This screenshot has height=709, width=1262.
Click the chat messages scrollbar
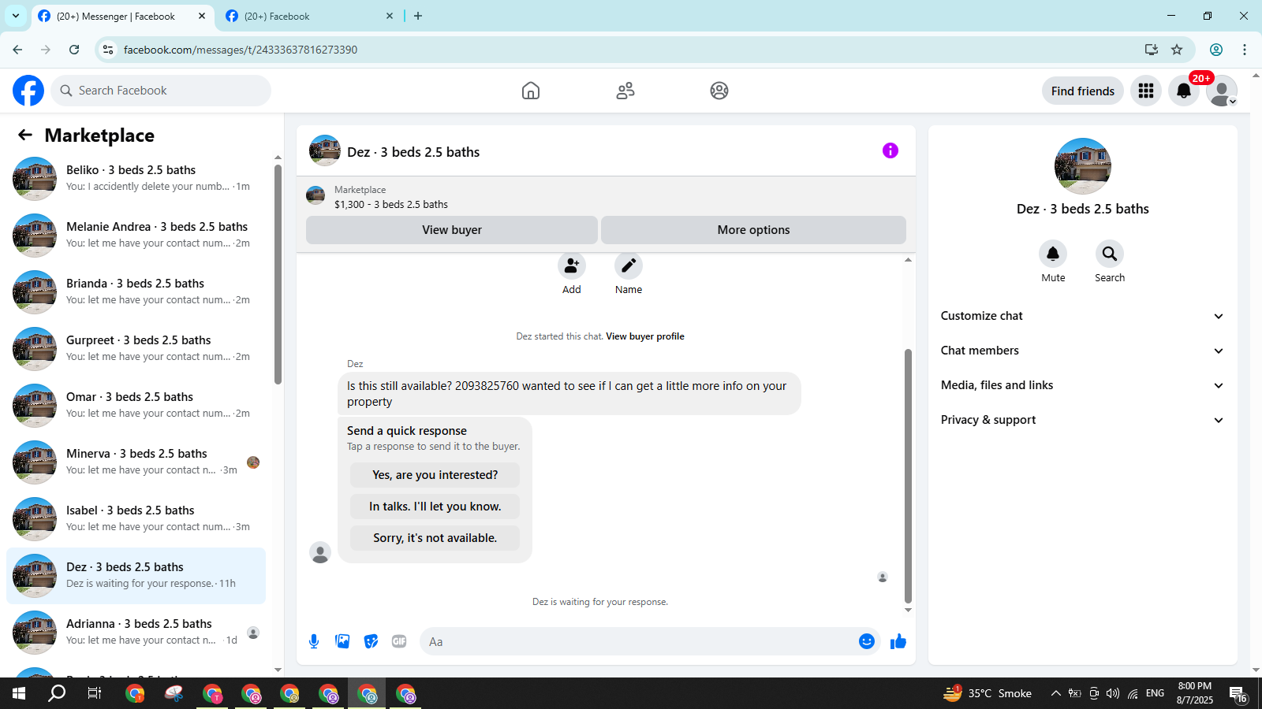point(908,476)
